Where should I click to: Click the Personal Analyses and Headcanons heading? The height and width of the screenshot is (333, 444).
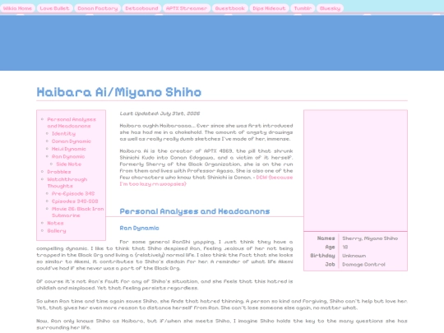195,211
